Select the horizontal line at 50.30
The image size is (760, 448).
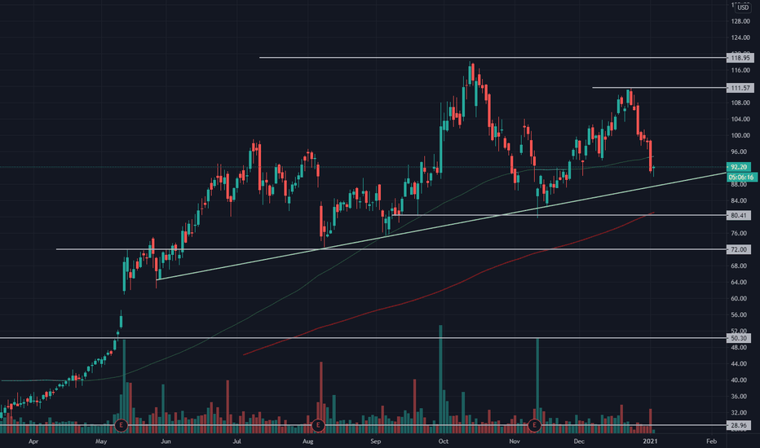pyautogui.click(x=364, y=337)
